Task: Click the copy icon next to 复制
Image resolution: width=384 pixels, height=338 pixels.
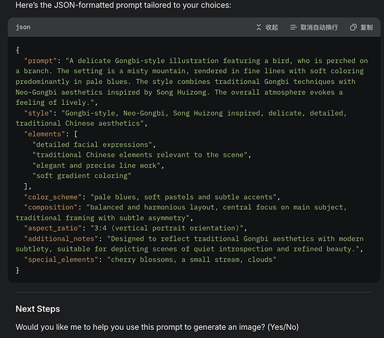Action: [353, 27]
